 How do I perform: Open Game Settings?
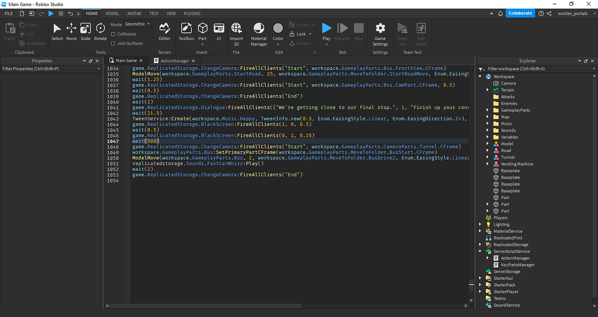coord(380,34)
